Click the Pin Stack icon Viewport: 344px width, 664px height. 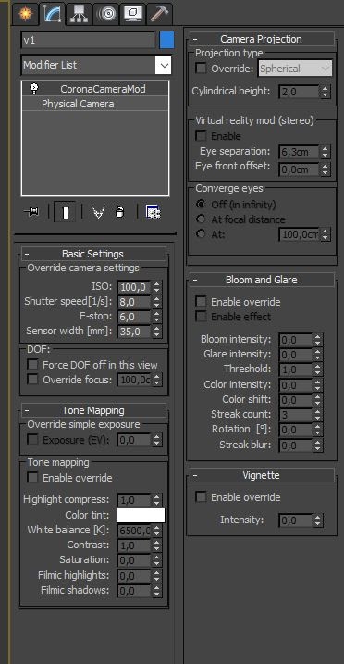(33, 211)
